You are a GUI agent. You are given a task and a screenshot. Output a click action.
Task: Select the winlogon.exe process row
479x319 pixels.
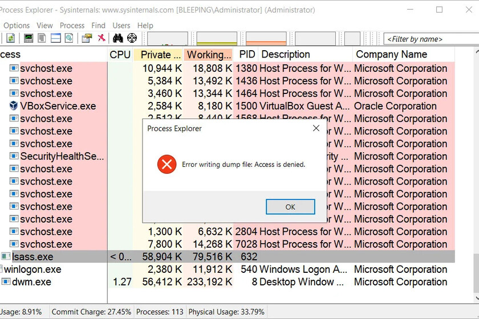pos(228,269)
